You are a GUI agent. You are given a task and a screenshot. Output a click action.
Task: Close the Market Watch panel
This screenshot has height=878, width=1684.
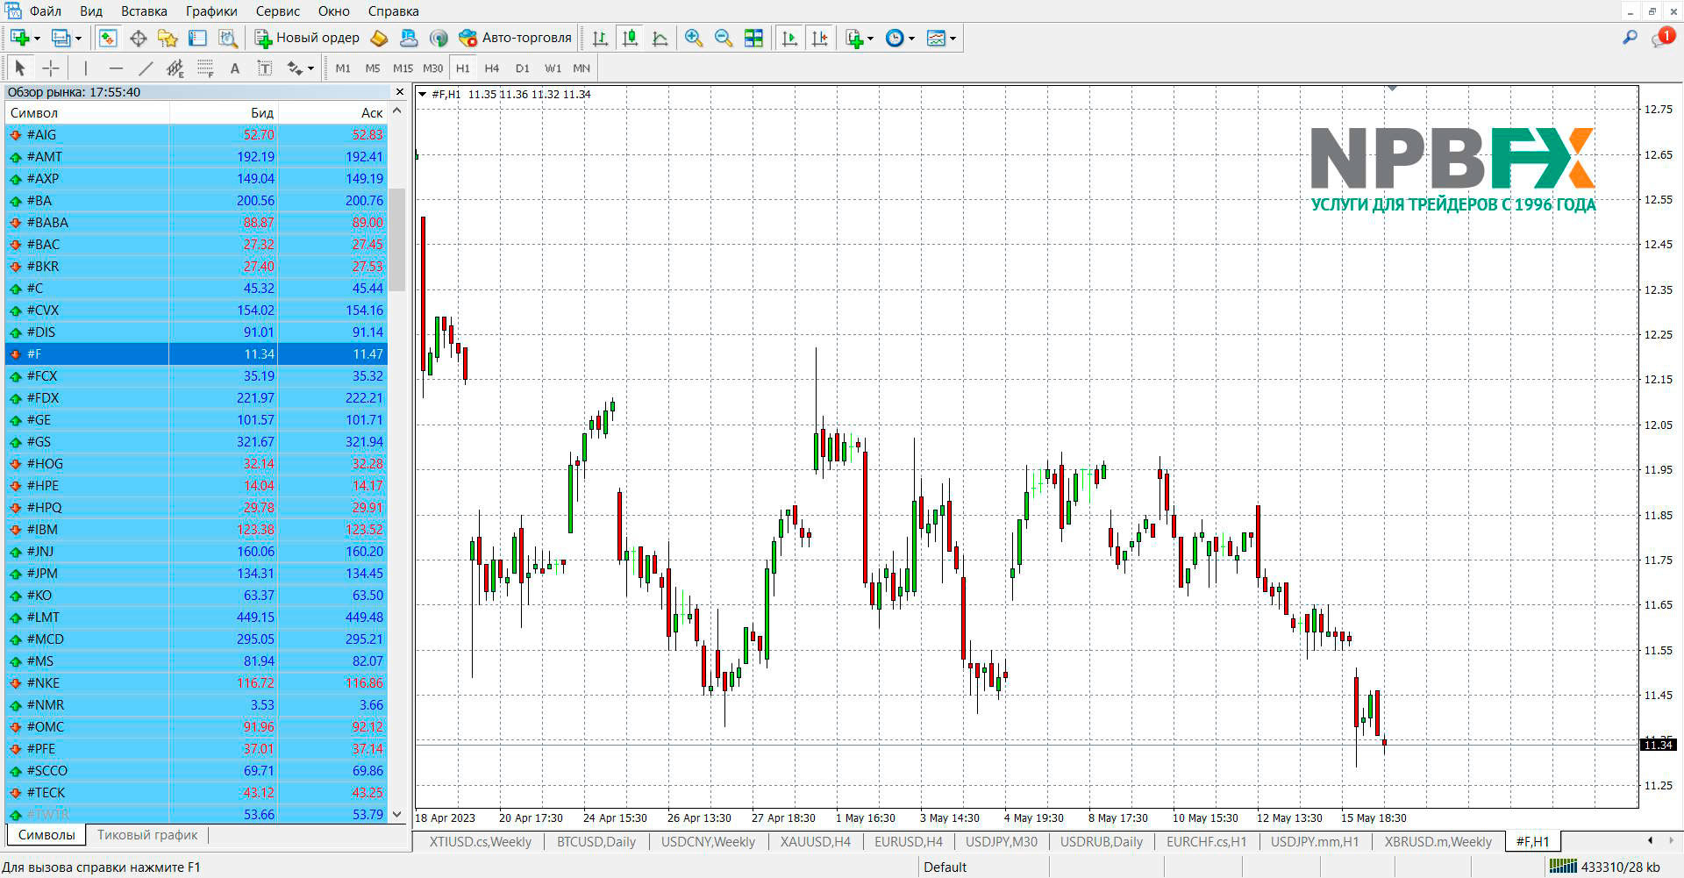(400, 92)
